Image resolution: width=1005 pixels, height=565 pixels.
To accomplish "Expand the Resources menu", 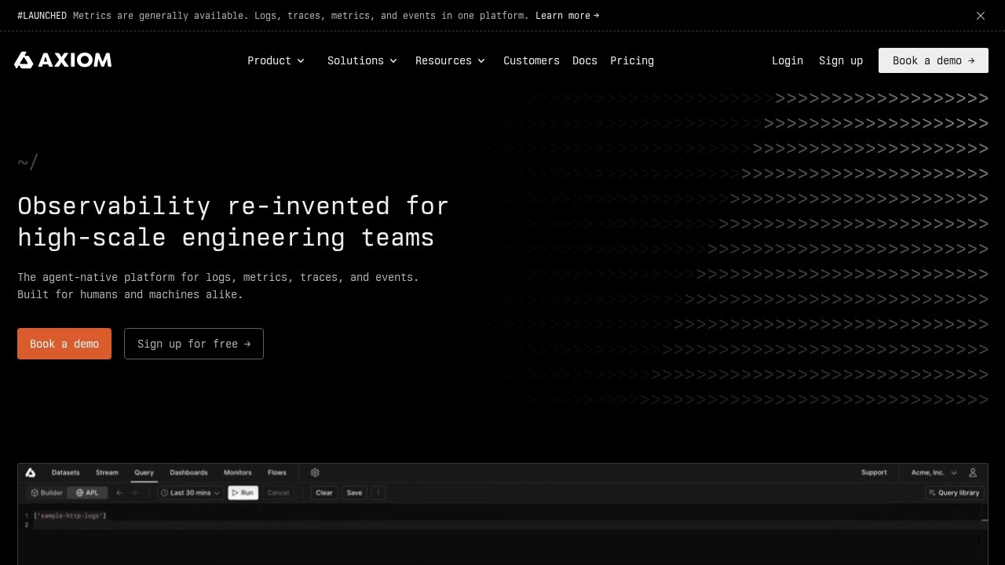I will [x=450, y=60].
